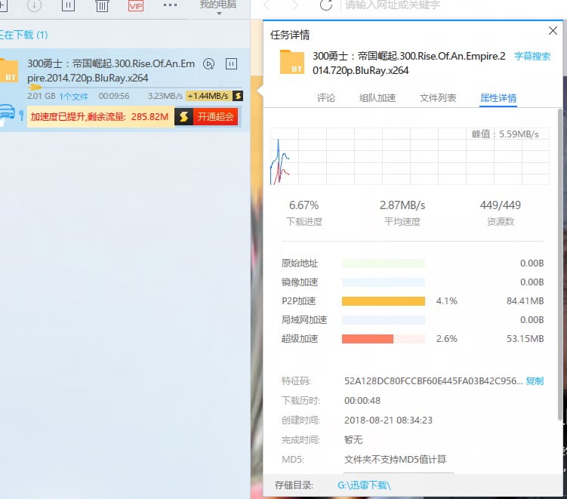Screen dimensions: 567x499
Task: Click the blue car accelerator icon
Action: [8, 112]
